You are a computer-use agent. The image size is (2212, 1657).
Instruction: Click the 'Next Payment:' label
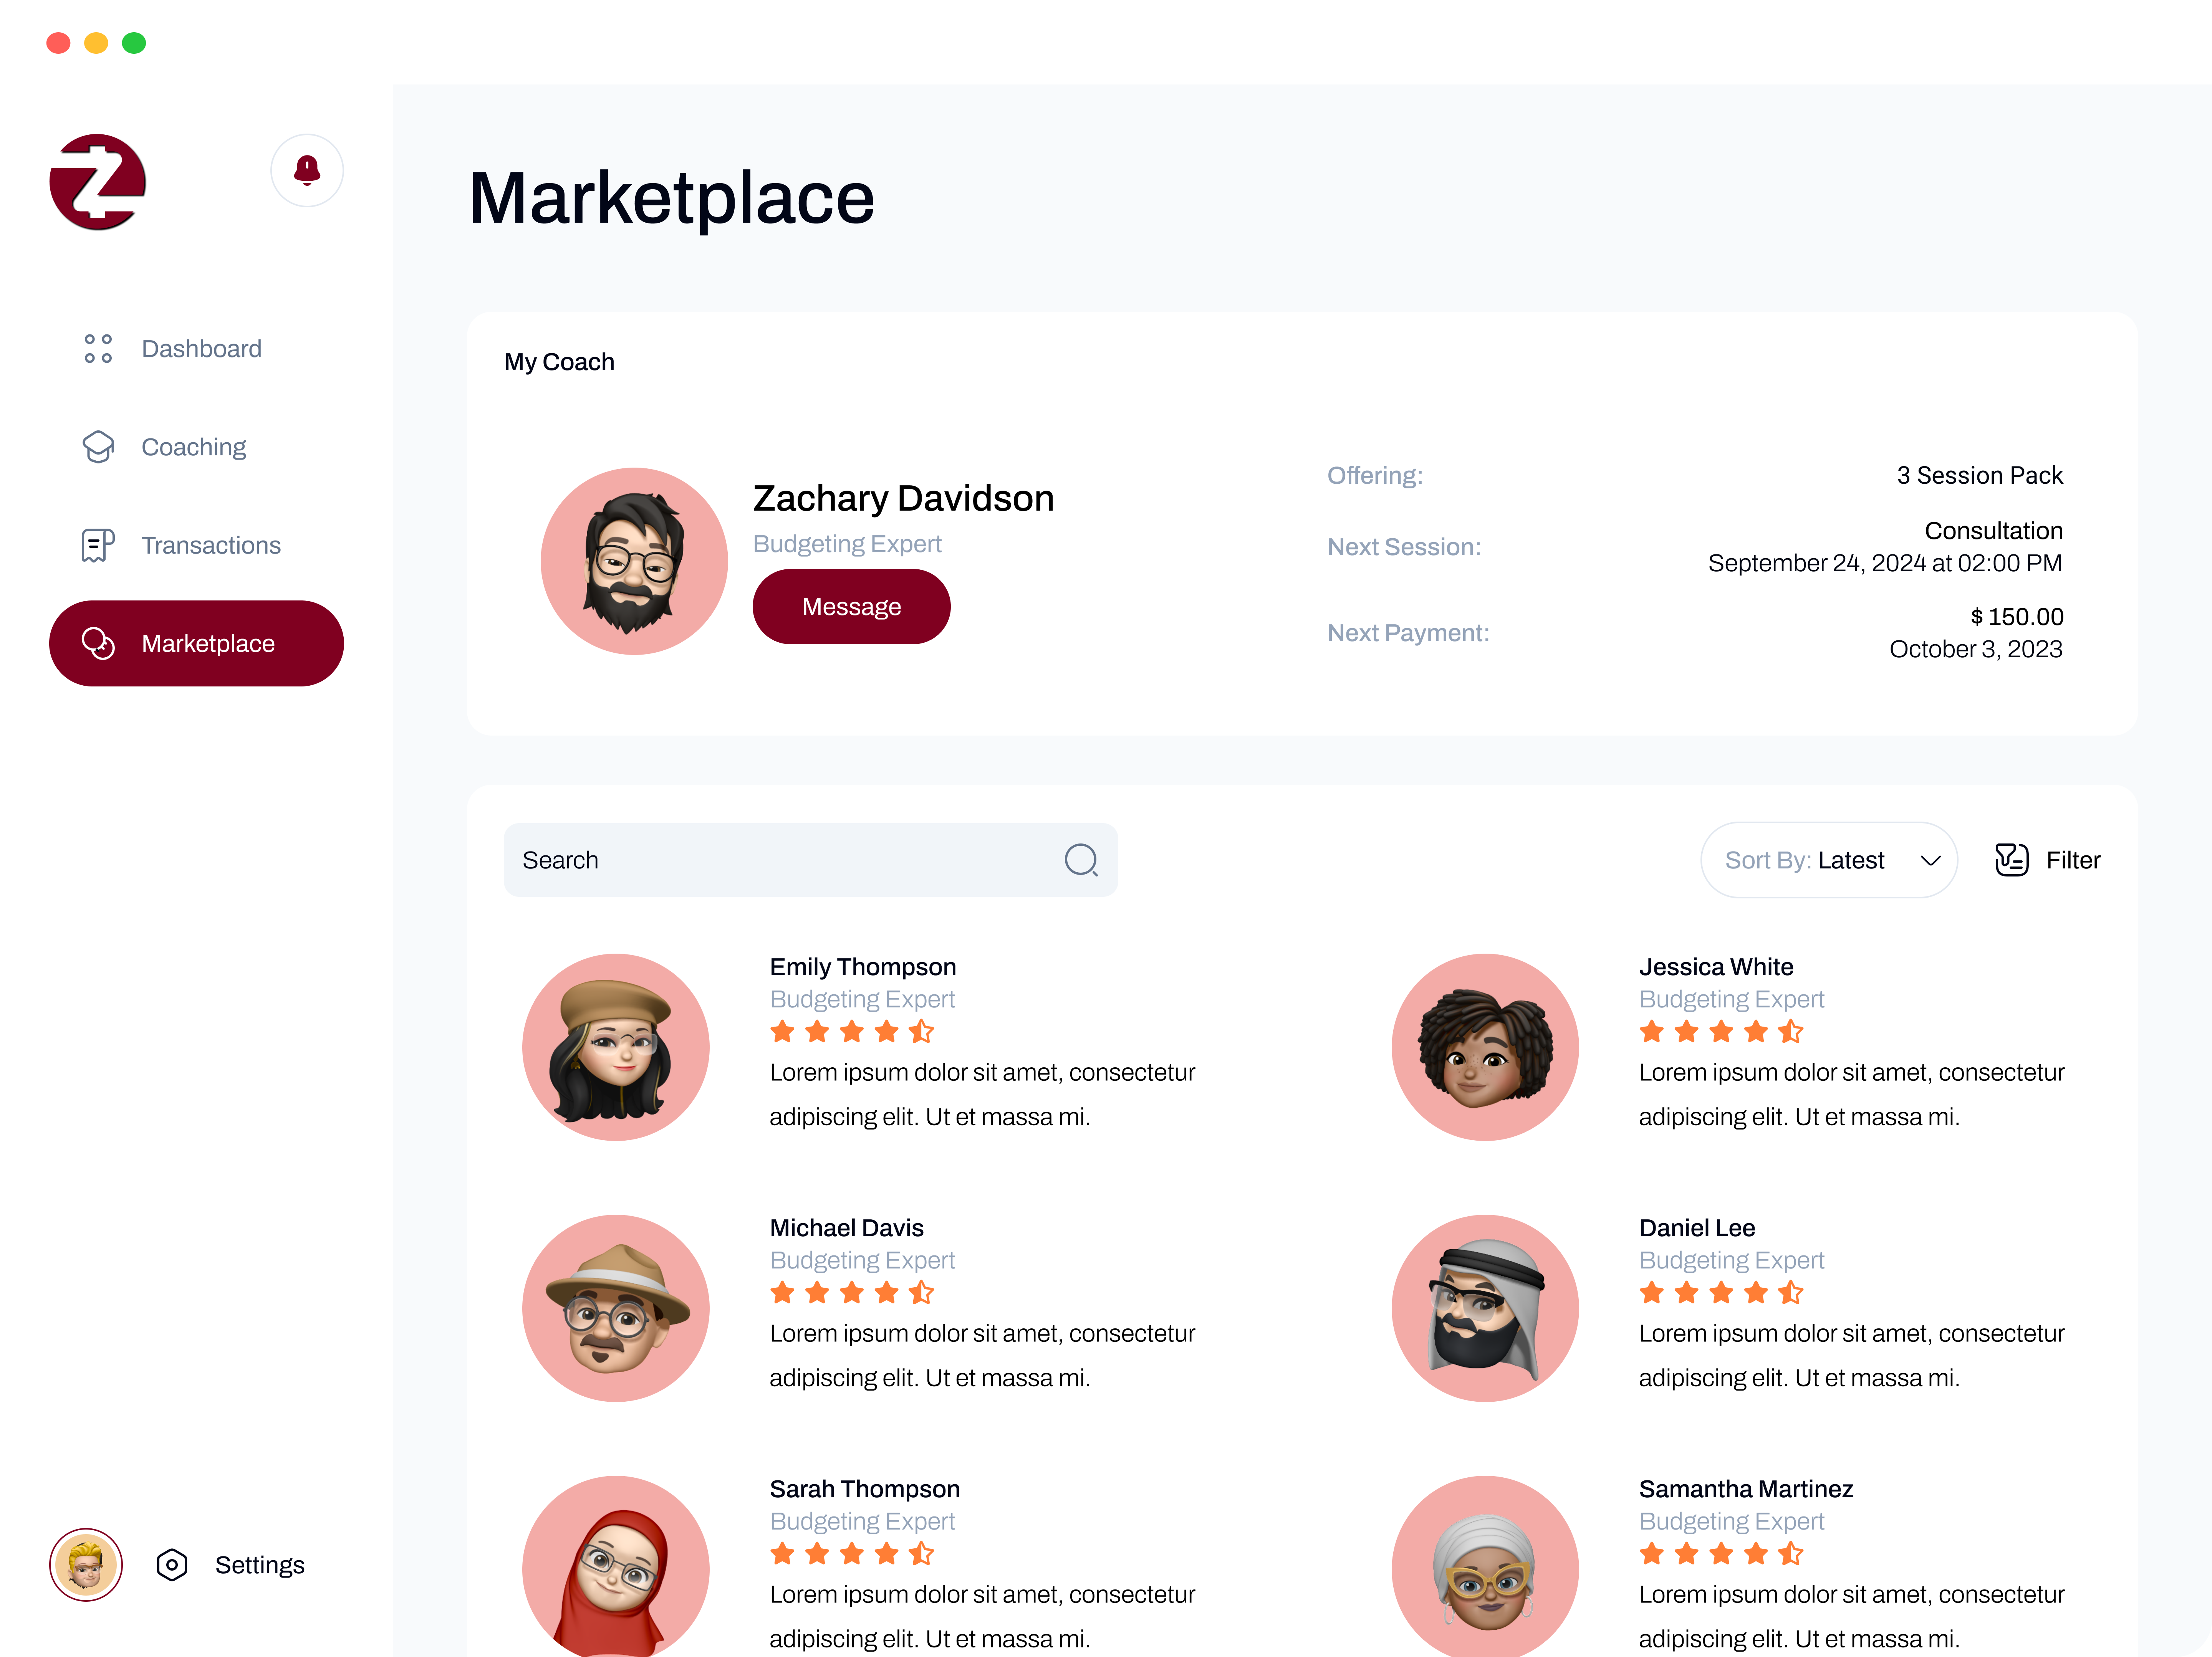1408,633
